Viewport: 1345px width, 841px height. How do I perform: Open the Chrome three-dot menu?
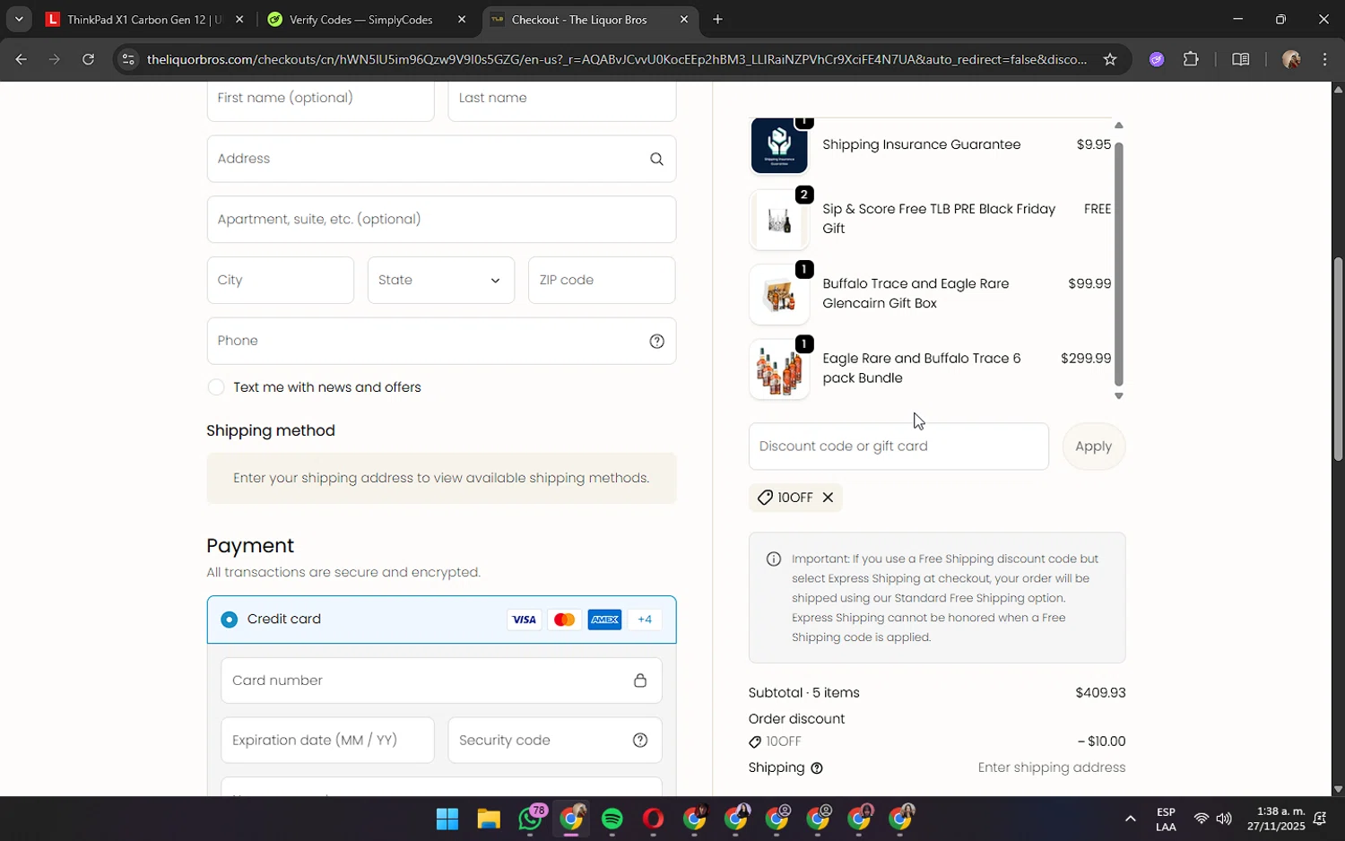1325,59
